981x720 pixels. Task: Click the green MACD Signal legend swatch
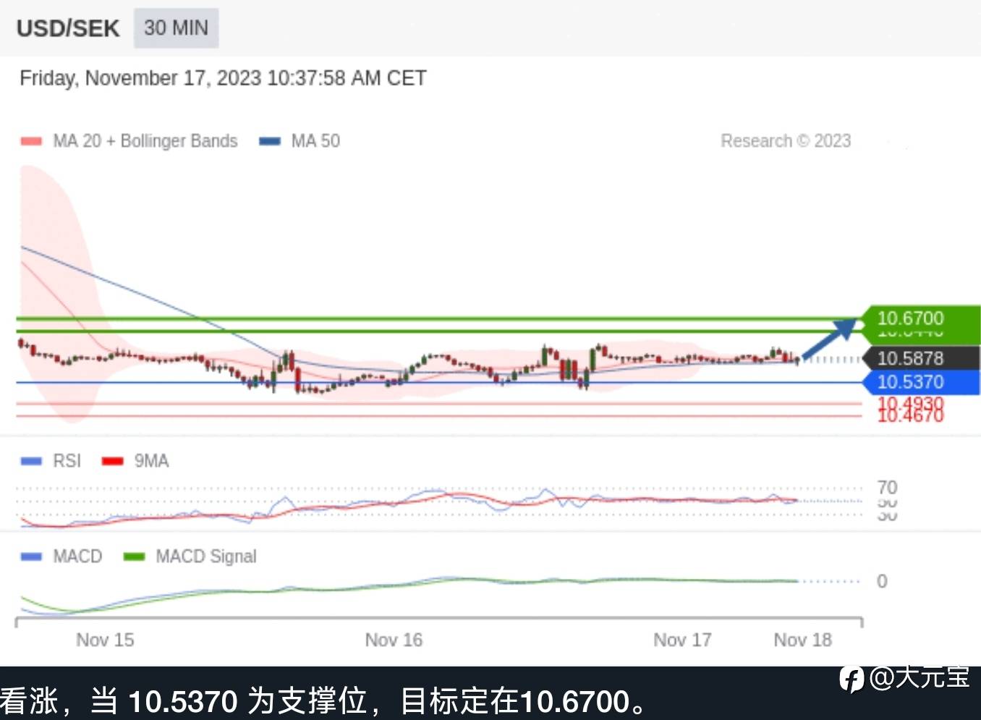[x=134, y=556]
